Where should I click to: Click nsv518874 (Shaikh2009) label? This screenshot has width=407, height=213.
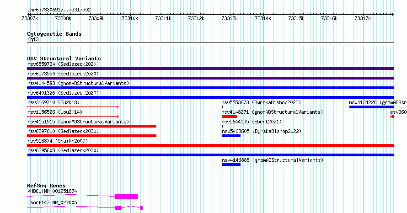pos(58,141)
